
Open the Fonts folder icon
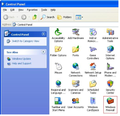tap(76, 51)
